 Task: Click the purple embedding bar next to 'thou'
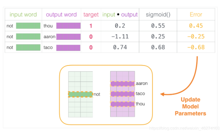(x=68, y=26)
